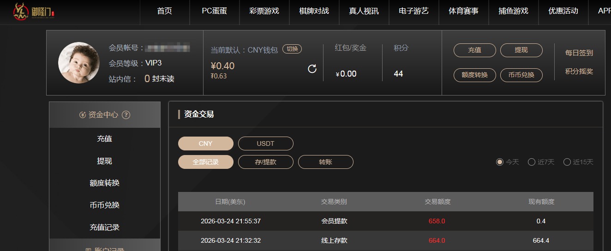
Task: Select the 近15天 radio option
Action: (567, 162)
